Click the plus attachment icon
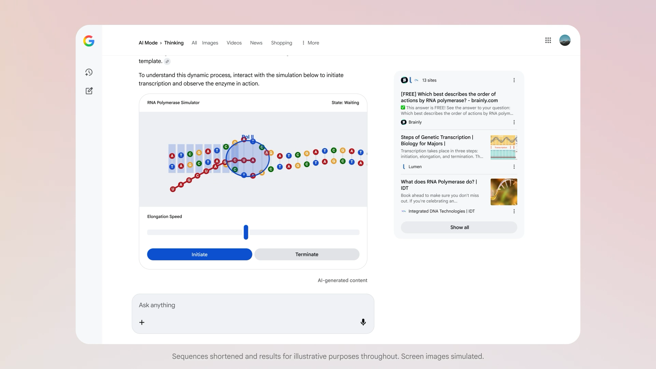The width and height of the screenshot is (656, 369). pyautogui.click(x=142, y=322)
